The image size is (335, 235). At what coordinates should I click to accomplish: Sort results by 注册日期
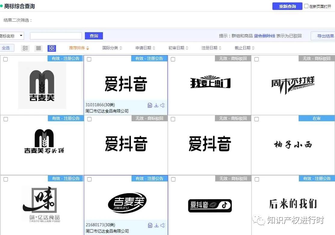tap(211, 48)
